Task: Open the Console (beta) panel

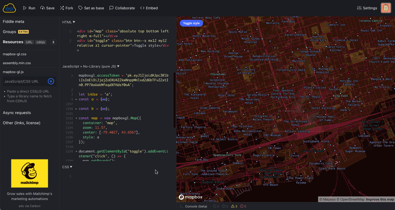Action: 193,206
